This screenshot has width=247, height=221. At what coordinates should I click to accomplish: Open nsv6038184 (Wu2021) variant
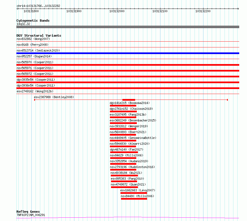pos(126,173)
